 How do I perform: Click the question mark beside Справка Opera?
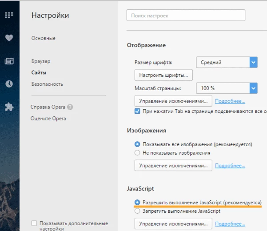70,107
